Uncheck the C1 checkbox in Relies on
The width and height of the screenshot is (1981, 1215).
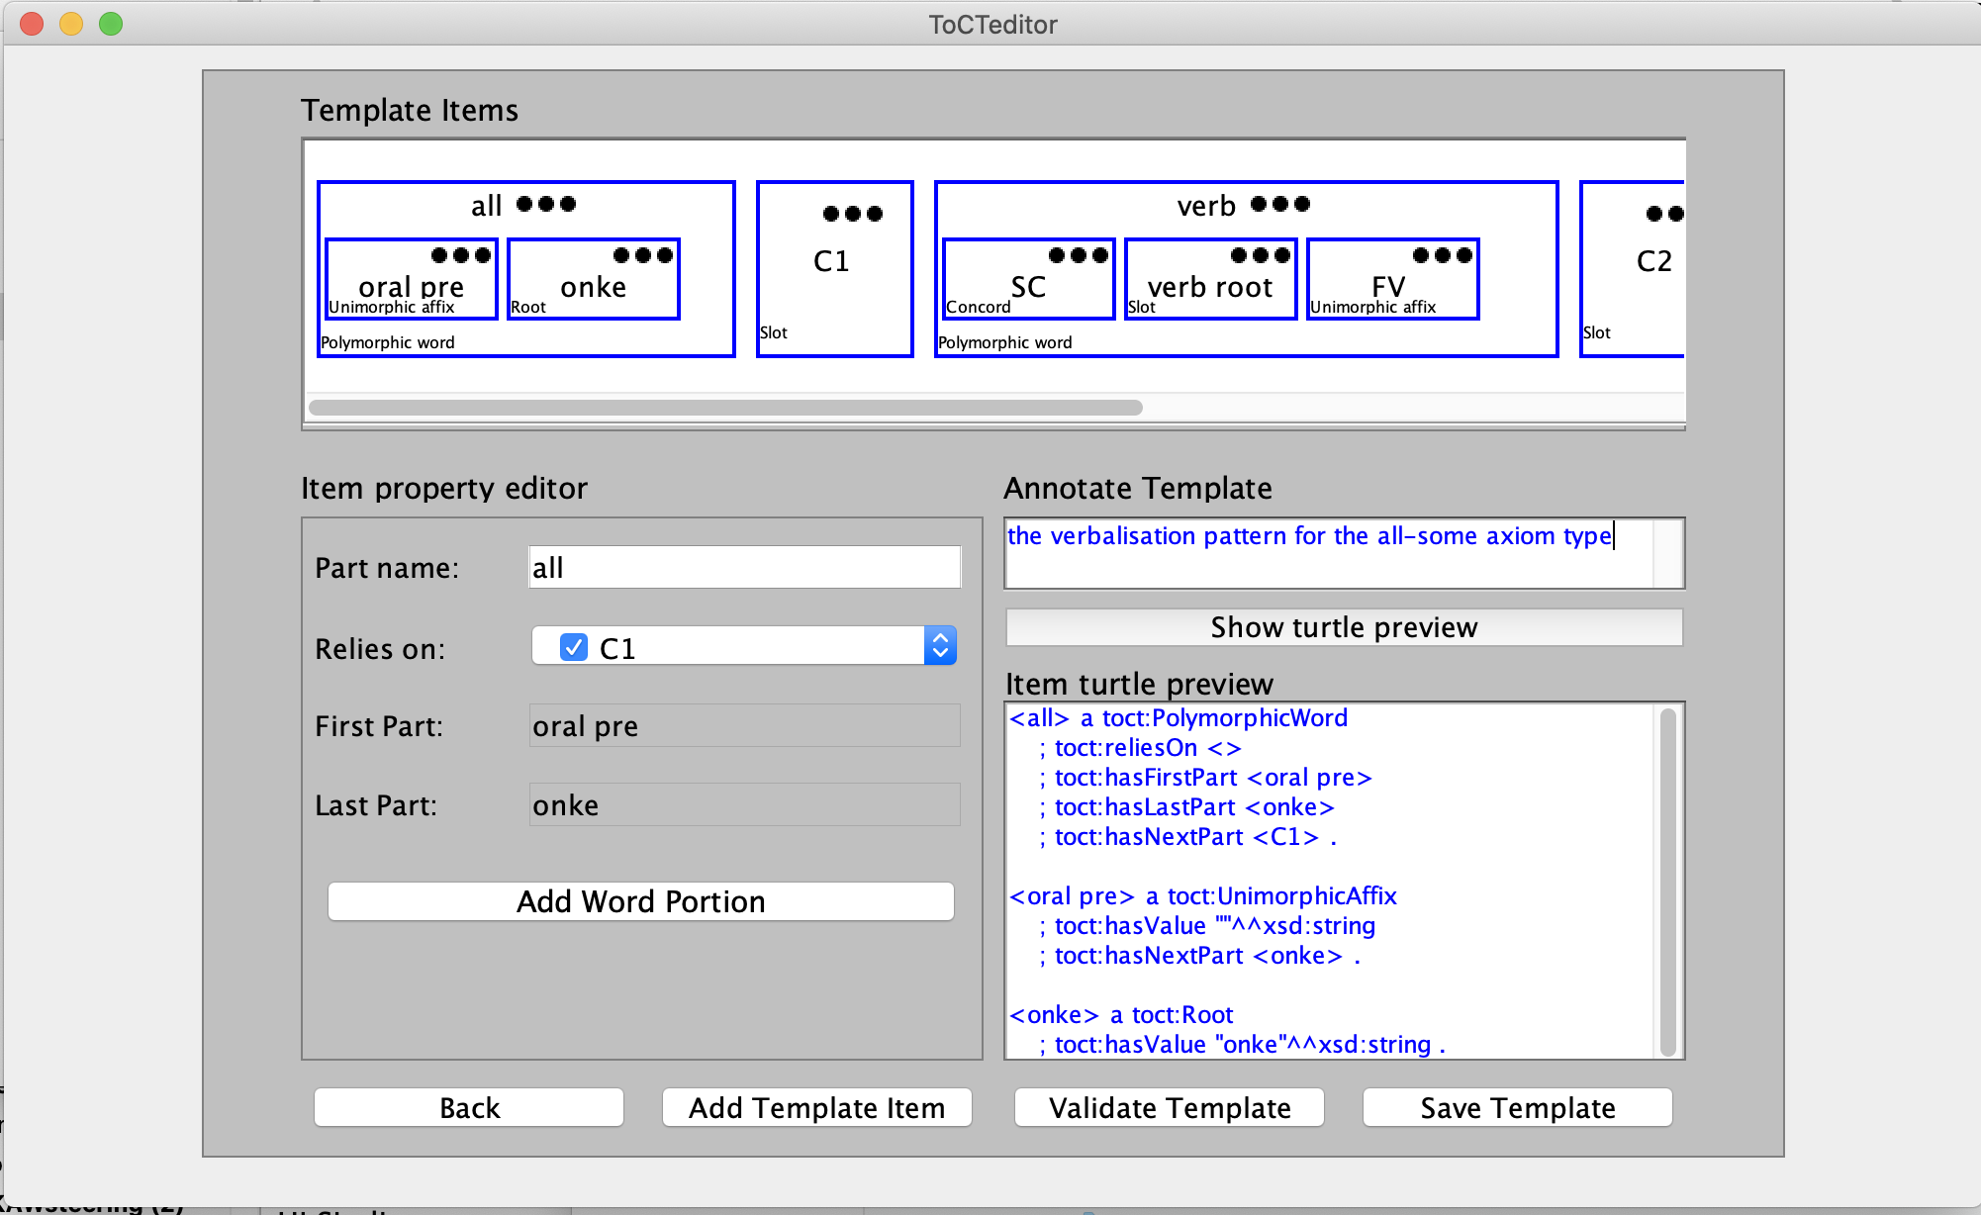tap(574, 647)
